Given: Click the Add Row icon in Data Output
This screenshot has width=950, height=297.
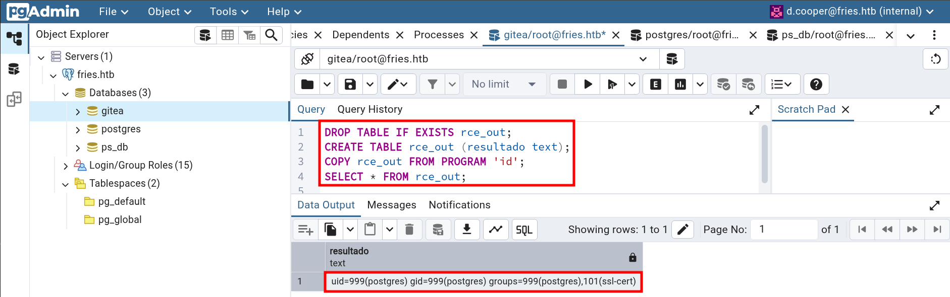Looking at the screenshot, I should coord(305,230).
